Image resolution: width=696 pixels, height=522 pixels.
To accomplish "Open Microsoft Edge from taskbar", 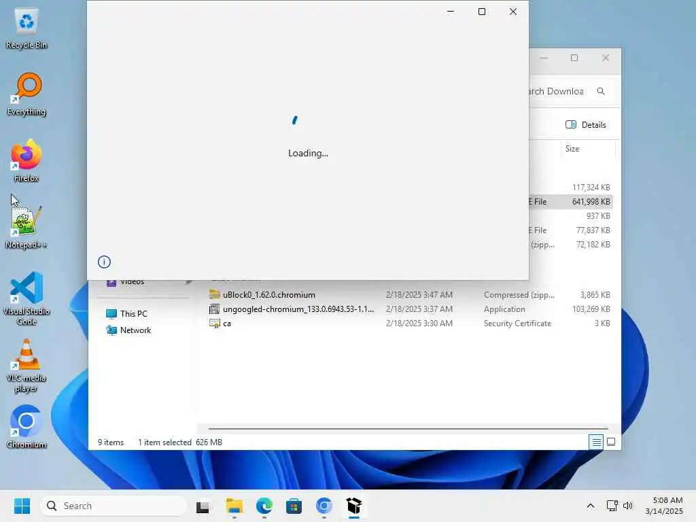I will click(264, 506).
